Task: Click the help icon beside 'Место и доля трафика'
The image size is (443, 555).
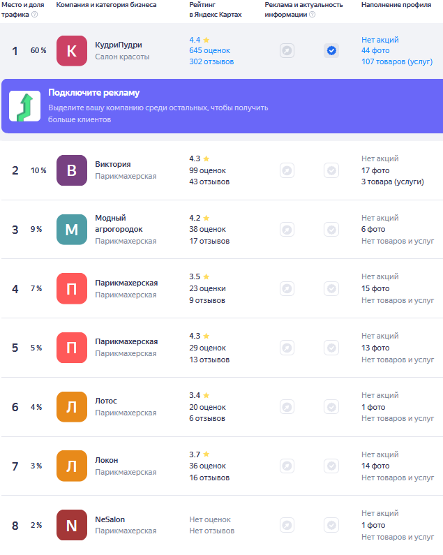Action: coord(35,15)
